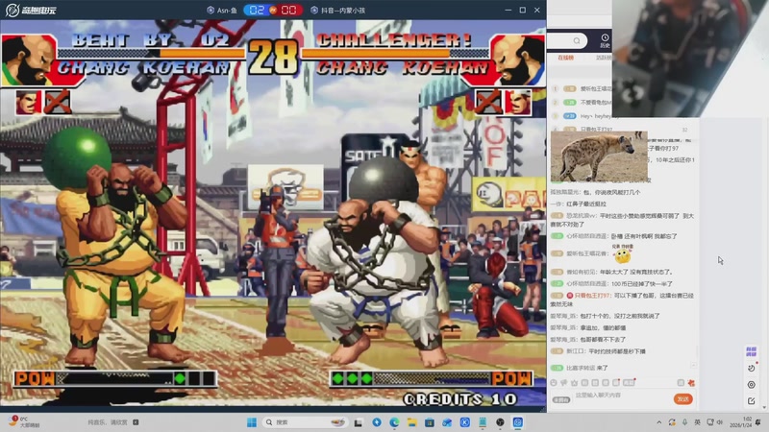The width and height of the screenshot is (769, 432).
Task: Open the Windows Start menu
Action: point(252,422)
